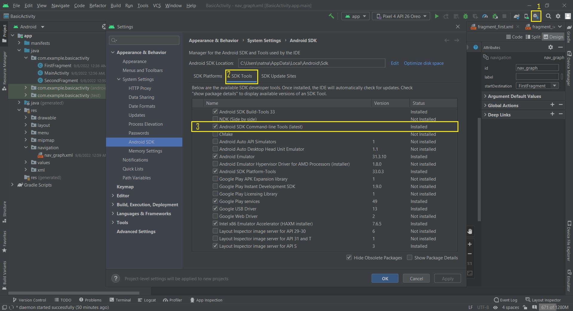Click the memory indicator 671 of 1280M
Viewport: 573px width, 311px height.
(x=555, y=307)
